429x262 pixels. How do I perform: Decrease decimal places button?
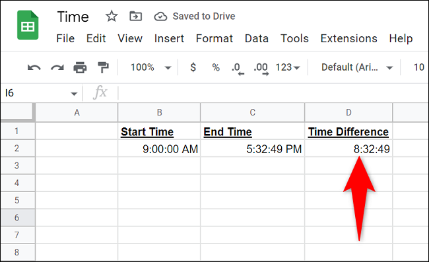(238, 69)
